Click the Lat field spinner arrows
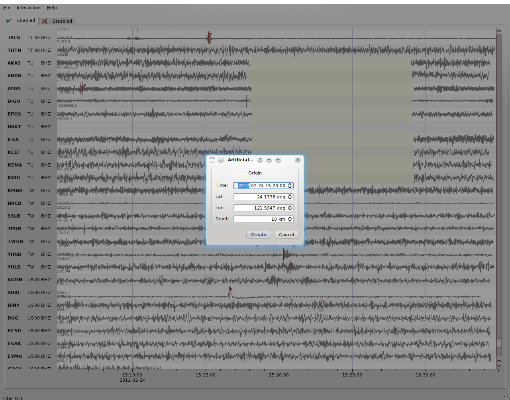This screenshot has width=510, height=400. 290,197
